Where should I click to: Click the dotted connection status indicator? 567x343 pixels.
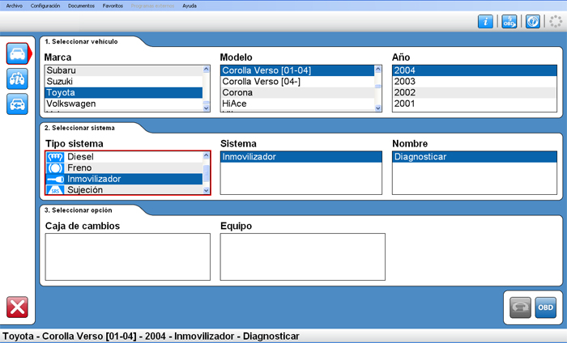tap(556, 22)
